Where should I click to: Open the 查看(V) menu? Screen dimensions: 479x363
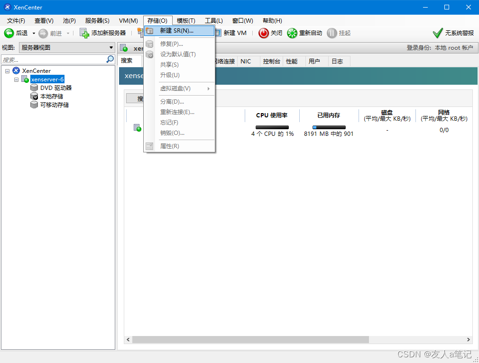pos(44,20)
